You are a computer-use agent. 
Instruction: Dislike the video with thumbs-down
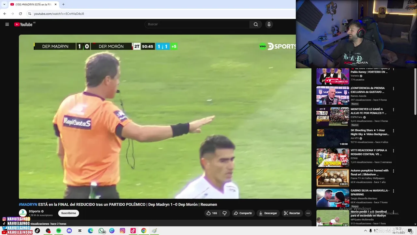pos(224,213)
